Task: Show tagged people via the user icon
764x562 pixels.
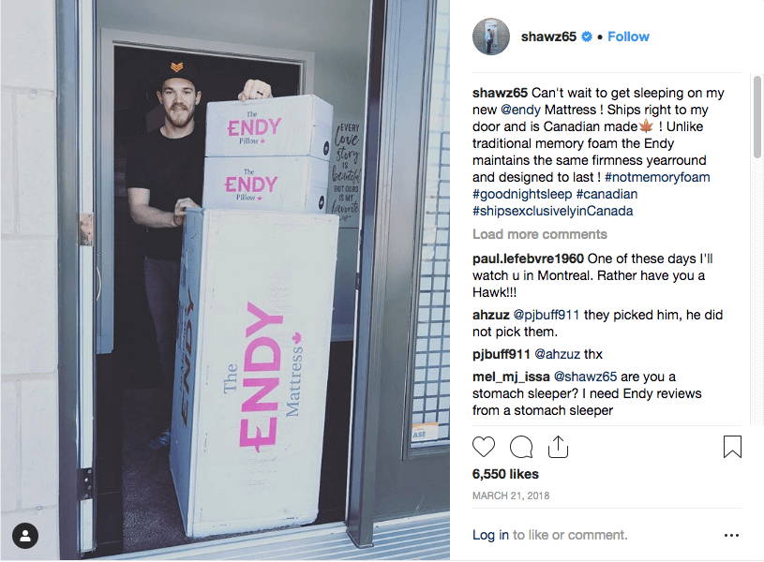Action: (x=25, y=536)
